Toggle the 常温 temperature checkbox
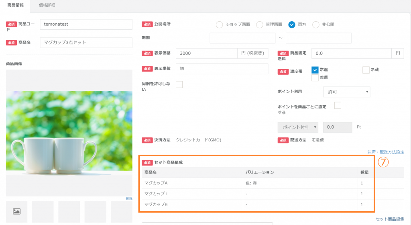Screen dimensions: 411x225 pyautogui.click(x=315, y=70)
